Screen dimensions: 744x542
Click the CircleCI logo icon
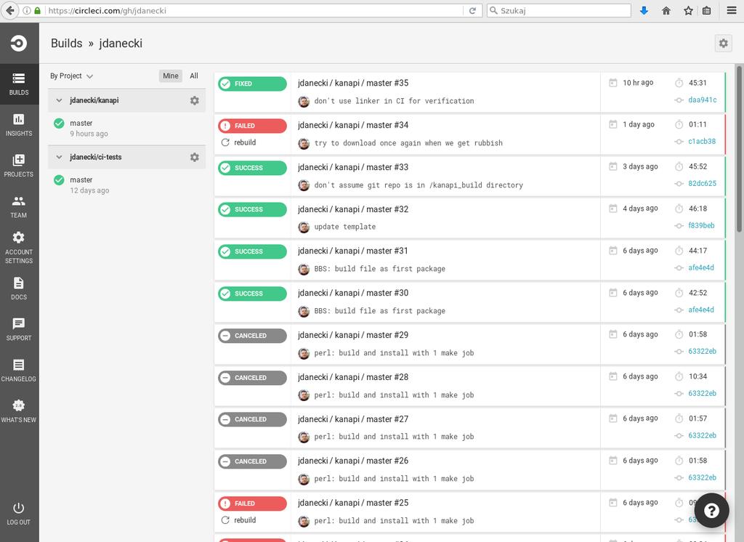[x=18, y=43]
